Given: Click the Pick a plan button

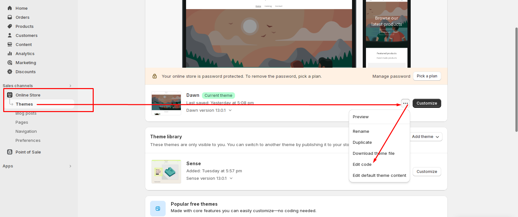Looking at the screenshot, I should coord(427,76).
